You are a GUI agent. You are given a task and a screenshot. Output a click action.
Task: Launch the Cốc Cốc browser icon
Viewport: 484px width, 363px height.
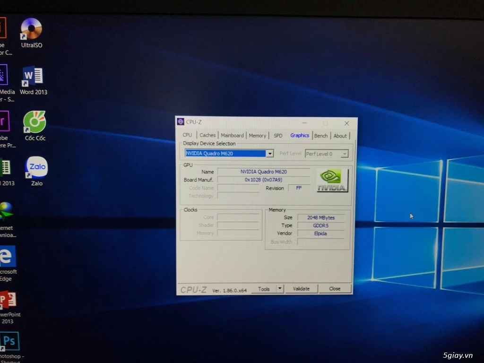tap(35, 126)
